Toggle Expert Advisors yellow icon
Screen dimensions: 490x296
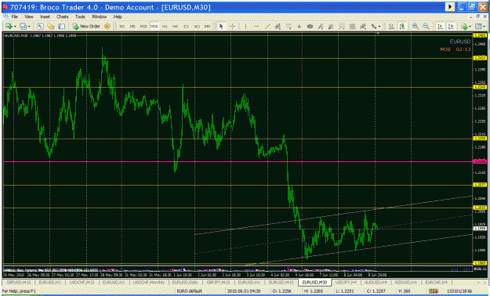(107, 27)
